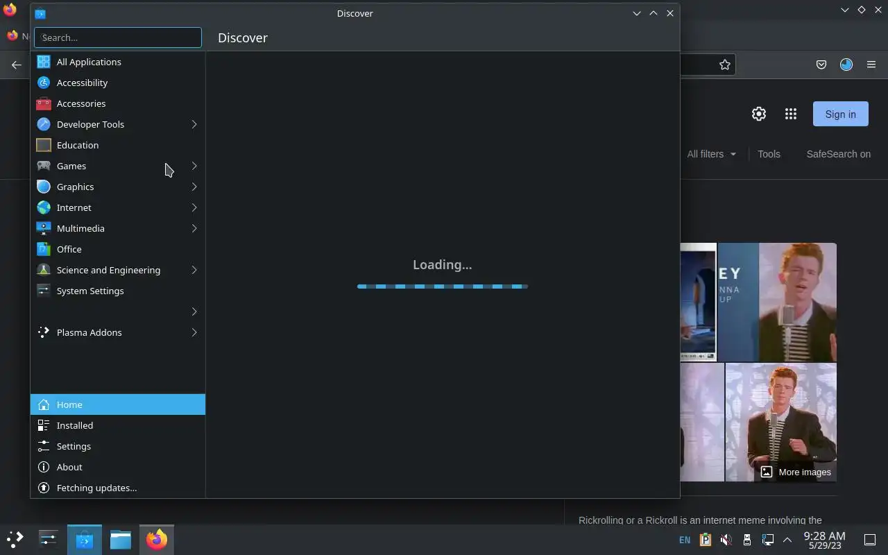Select the Accessibility category icon

(x=44, y=83)
